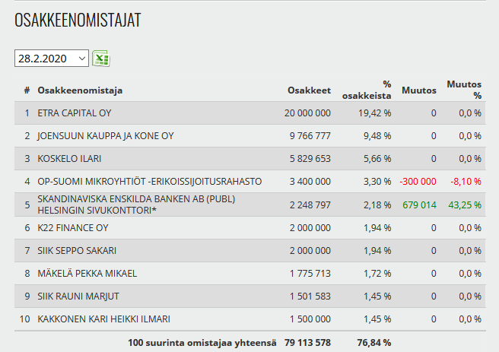The image size is (499, 352).
Task: Click the Muutos % column header
Action: [464, 90]
